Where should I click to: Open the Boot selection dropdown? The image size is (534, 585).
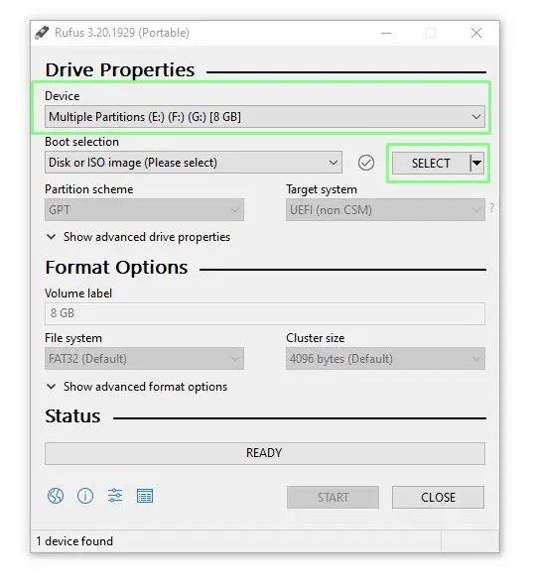194,163
